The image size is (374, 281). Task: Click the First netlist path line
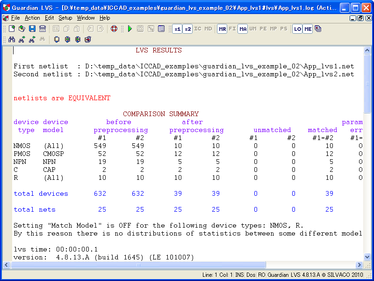point(184,66)
